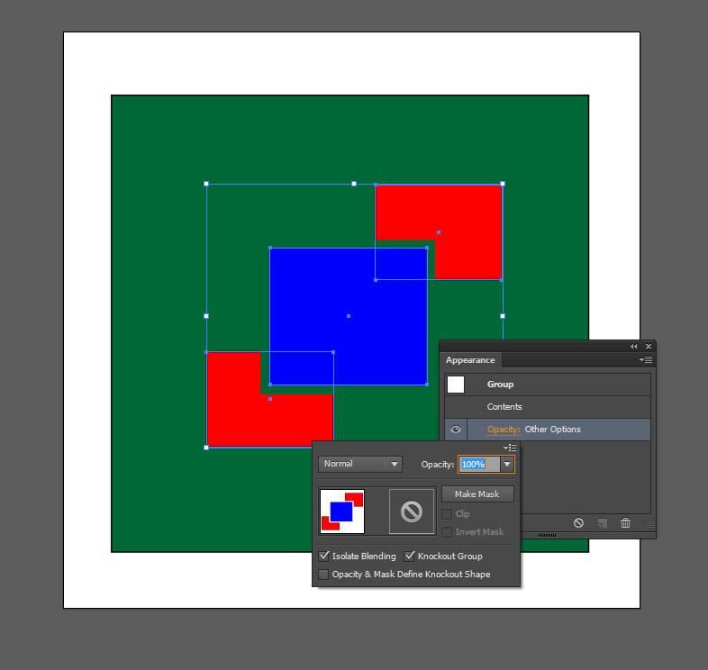The image size is (708, 670).
Task: Uncheck Isolate Blending checkbox
Action: coord(324,557)
